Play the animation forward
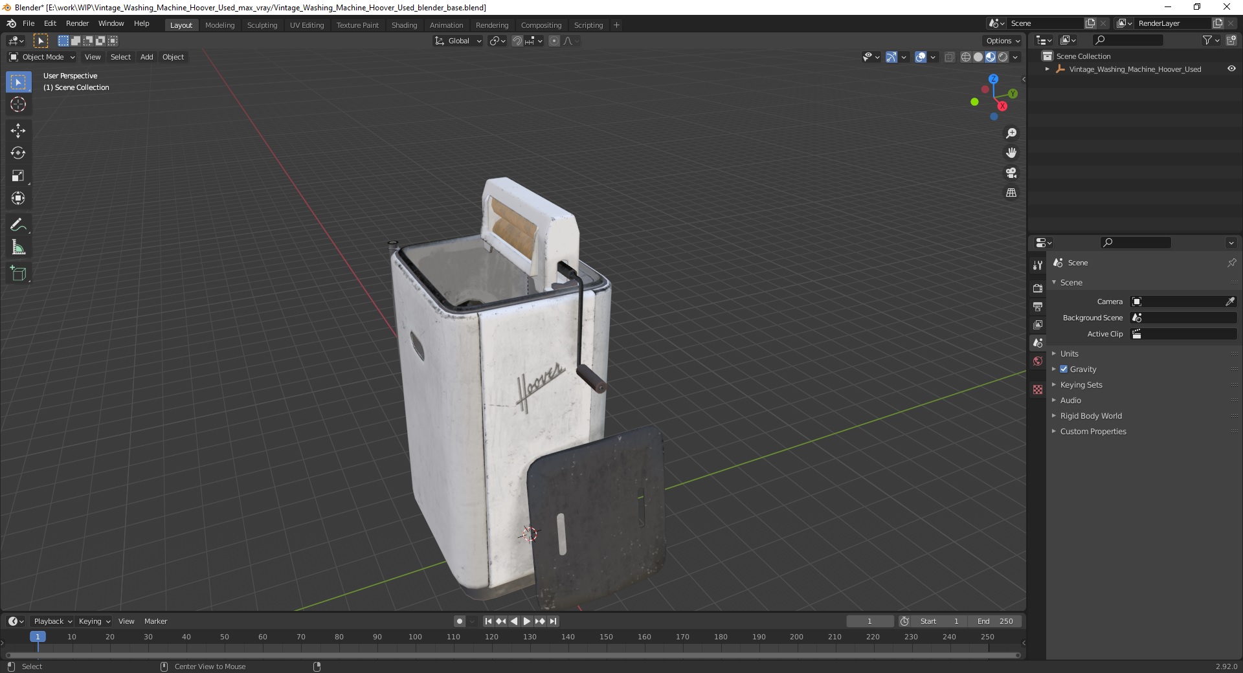This screenshot has height=673, width=1243. [527, 621]
